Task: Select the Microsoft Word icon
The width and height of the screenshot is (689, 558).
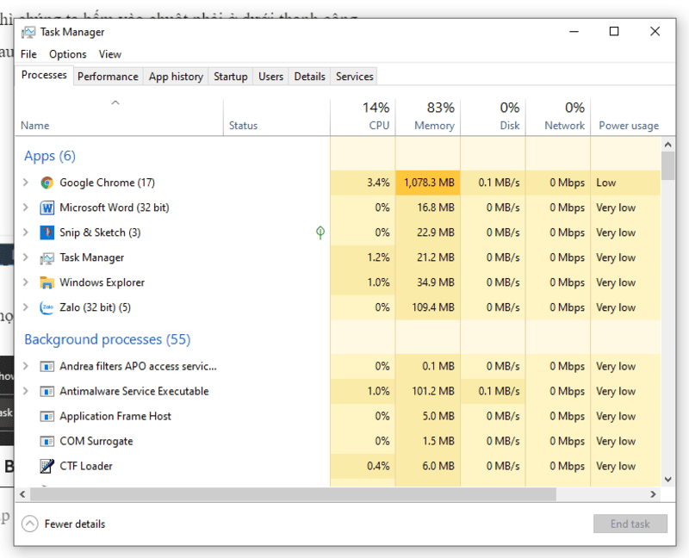Action: [47, 208]
